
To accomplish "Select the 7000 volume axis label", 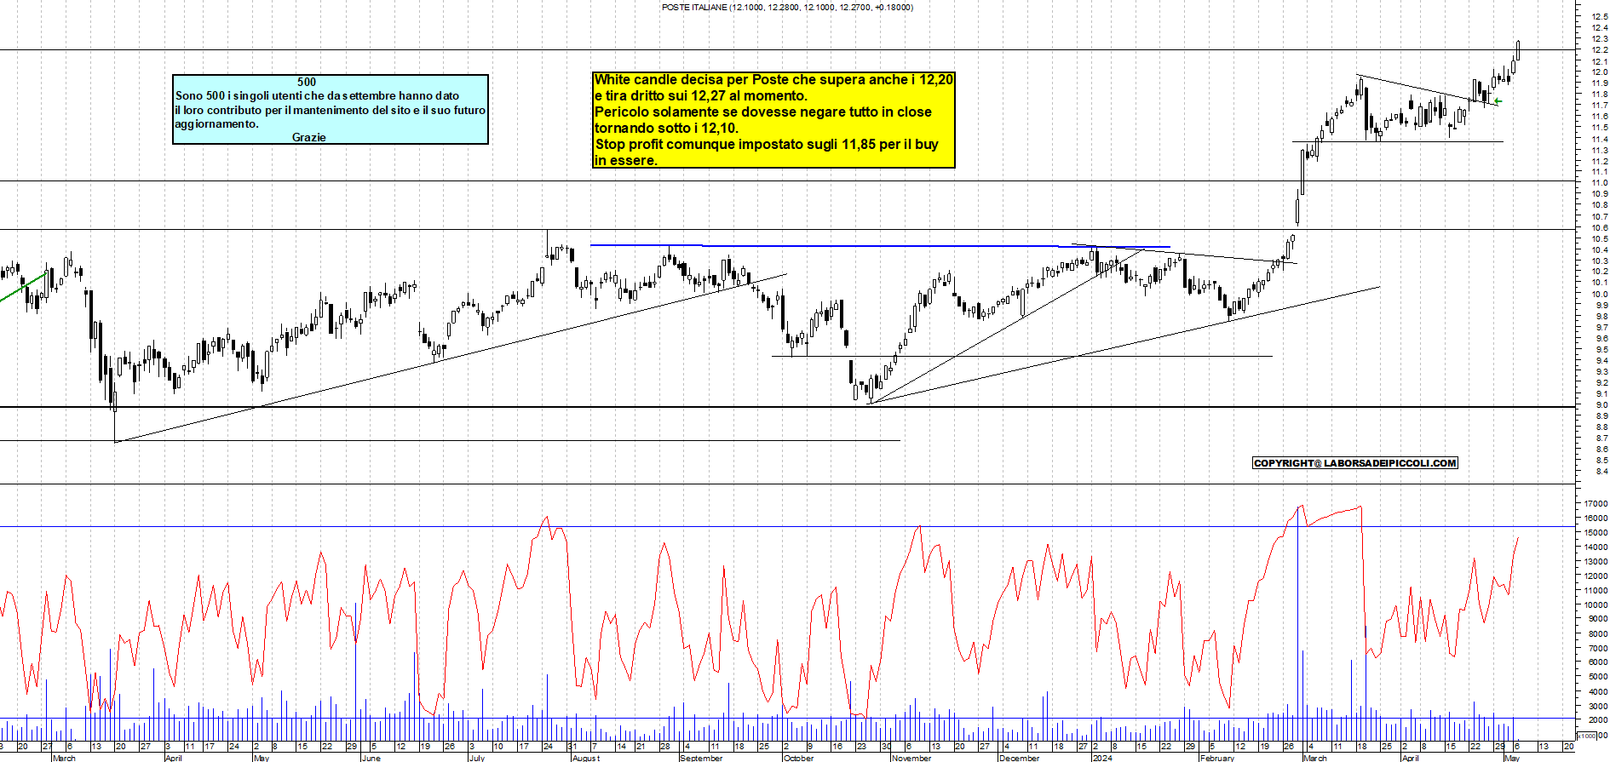I will 1596,649.
